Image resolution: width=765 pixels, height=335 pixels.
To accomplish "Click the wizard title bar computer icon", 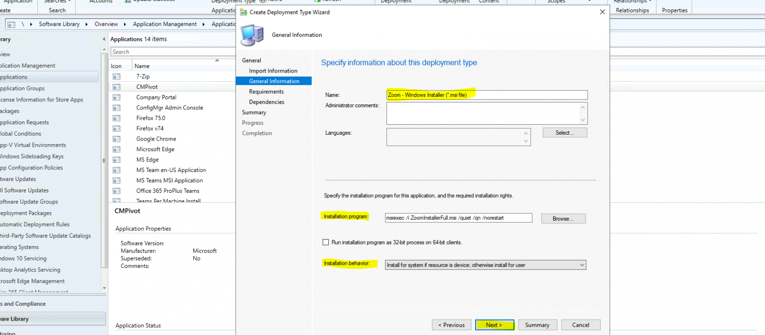I will tap(244, 12).
